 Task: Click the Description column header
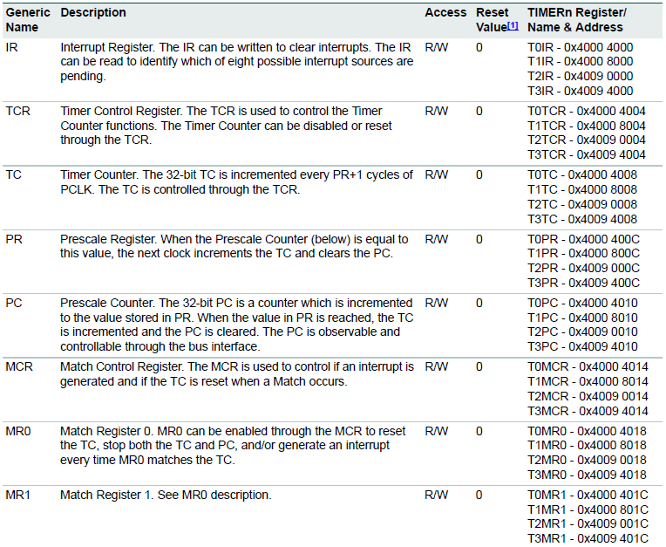click(93, 13)
